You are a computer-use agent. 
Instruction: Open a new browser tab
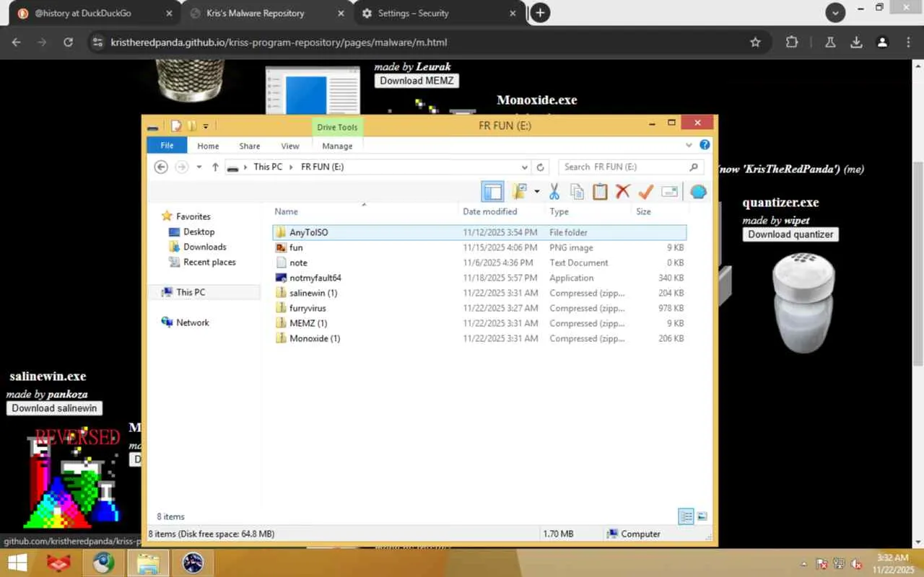(x=540, y=13)
